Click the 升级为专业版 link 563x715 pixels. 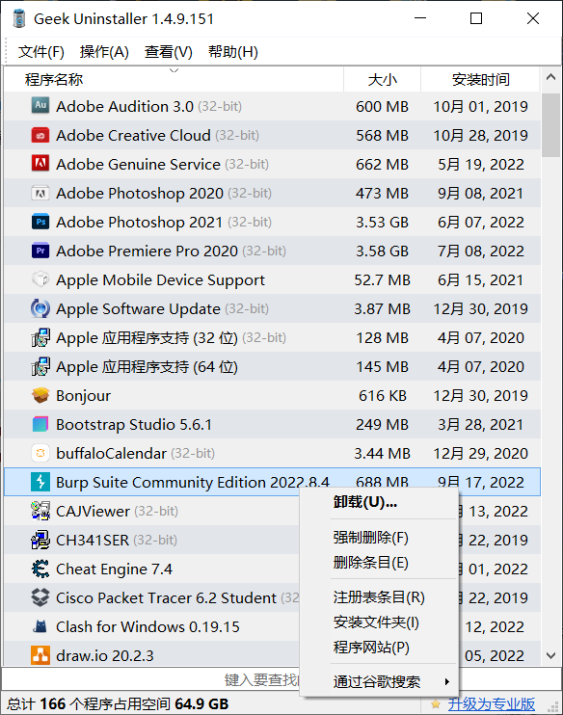click(492, 703)
